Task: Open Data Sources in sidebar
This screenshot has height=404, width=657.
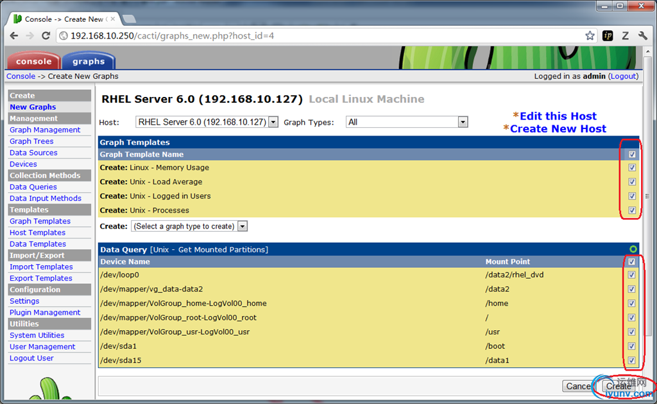Action: (33, 153)
